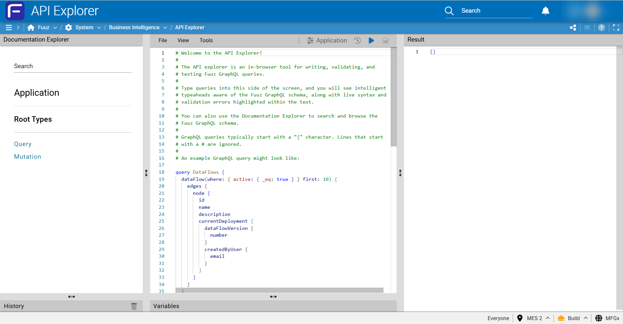623x324 pixels.
Task: Click the Fuuz logo in header
Action: 15,11
